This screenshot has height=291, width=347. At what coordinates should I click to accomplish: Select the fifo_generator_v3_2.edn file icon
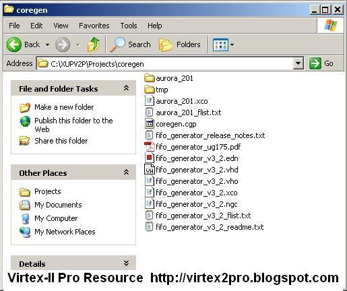tap(149, 158)
